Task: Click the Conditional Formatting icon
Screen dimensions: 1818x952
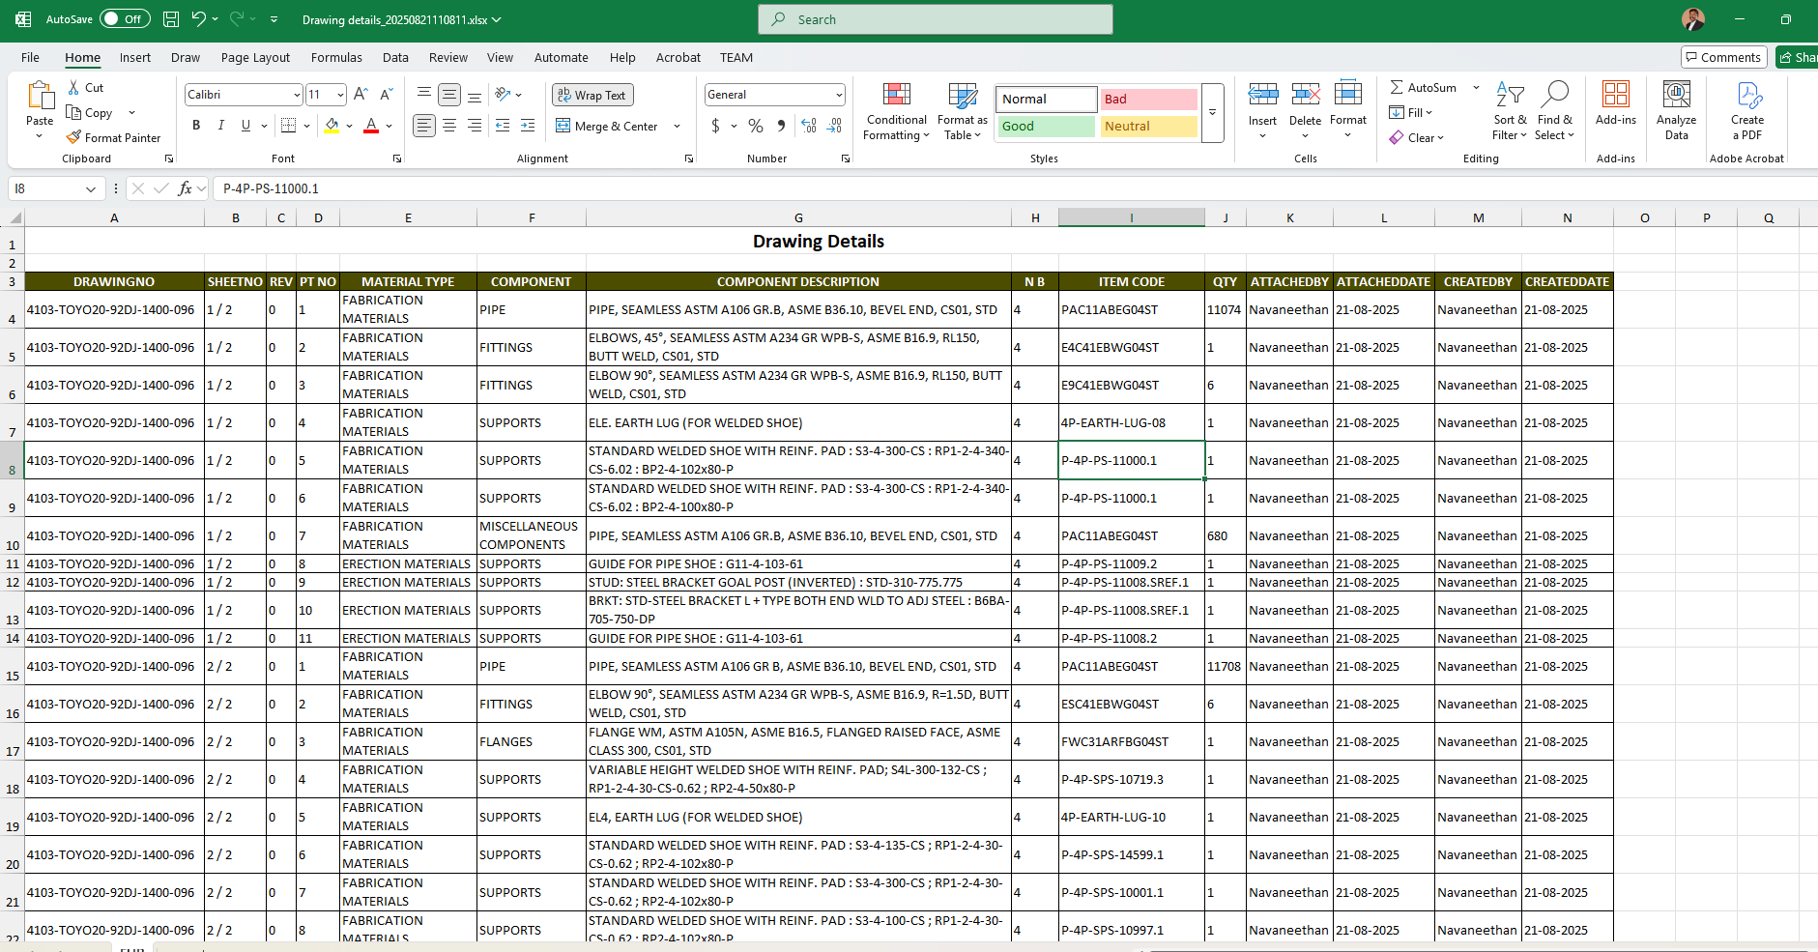Action: pyautogui.click(x=896, y=95)
